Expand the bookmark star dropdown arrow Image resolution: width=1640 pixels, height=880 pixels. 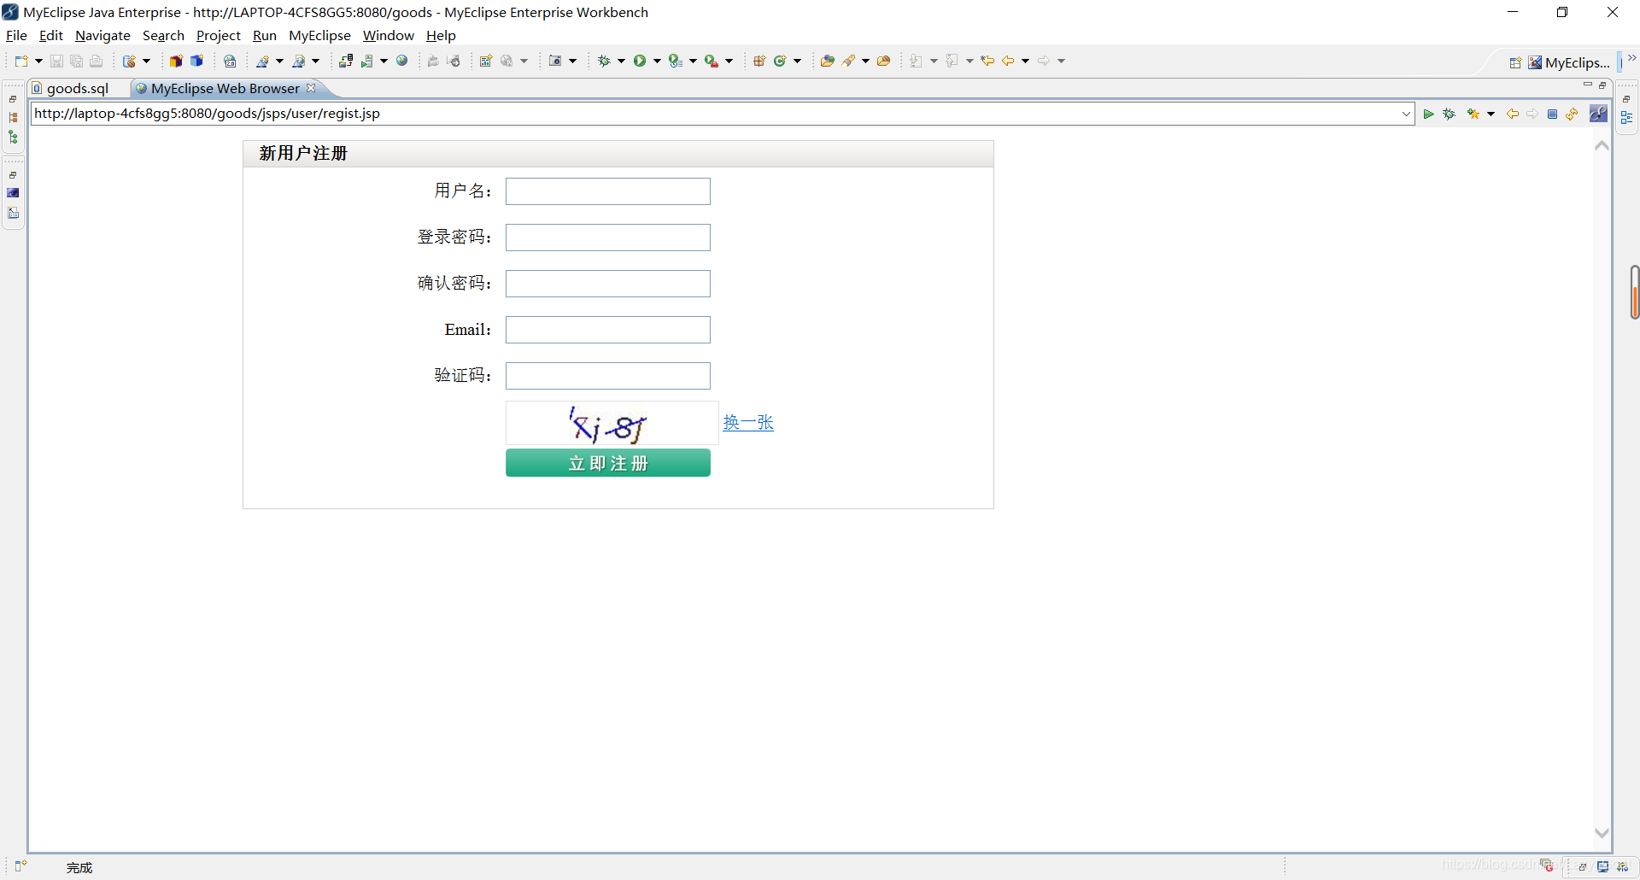click(x=1491, y=114)
